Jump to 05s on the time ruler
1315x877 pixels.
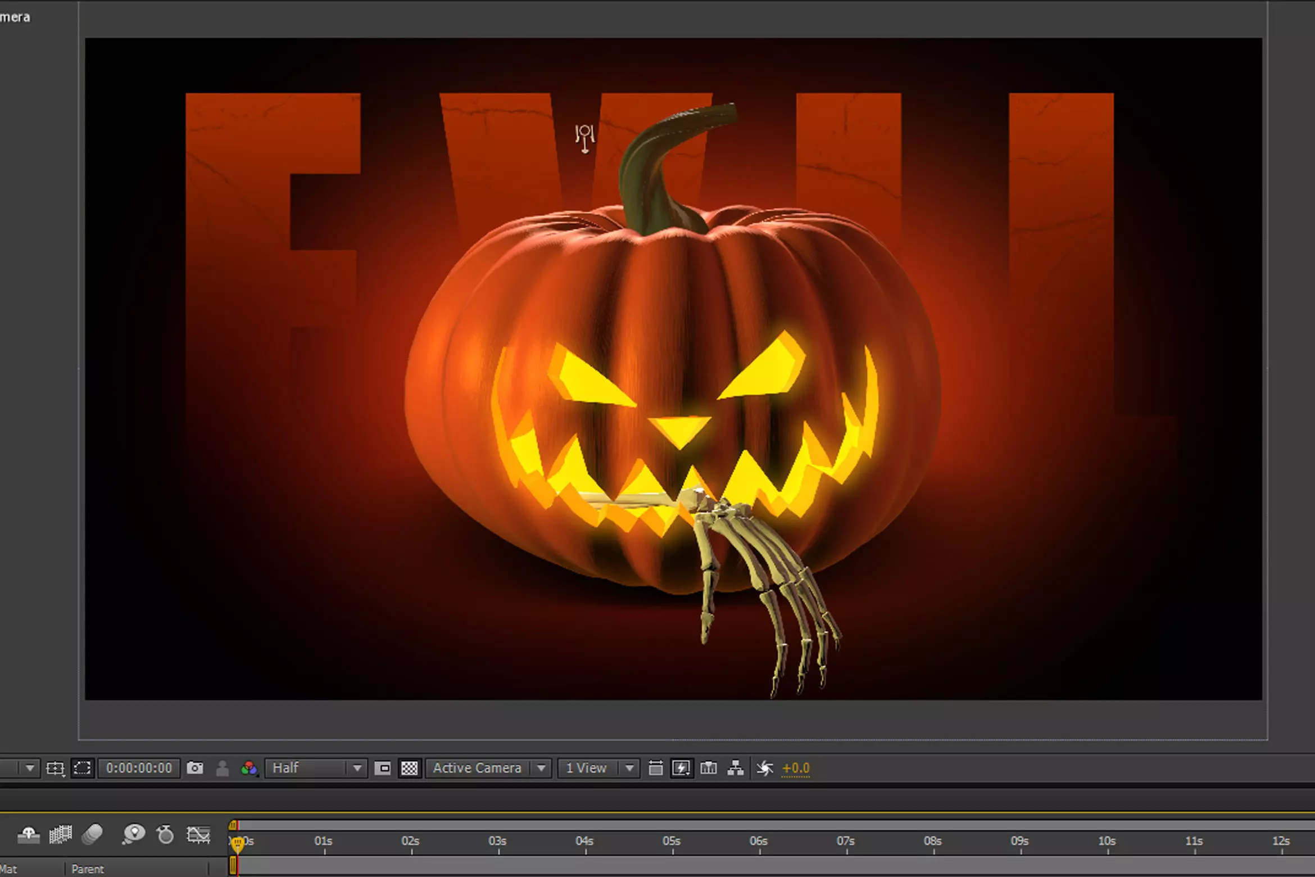[x=672, y=842]
